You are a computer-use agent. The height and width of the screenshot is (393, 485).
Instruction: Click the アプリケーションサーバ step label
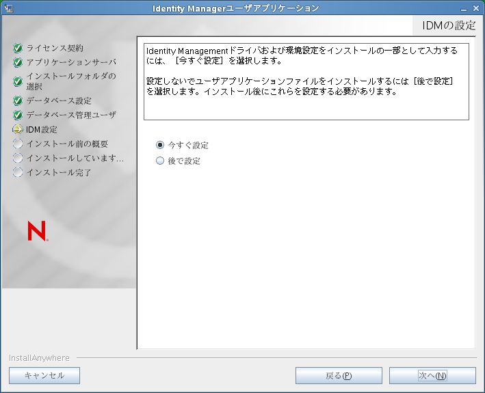(x=71, y=62)
